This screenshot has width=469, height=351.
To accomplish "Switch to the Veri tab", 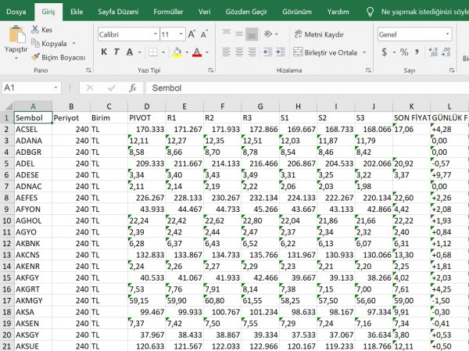I will click(x=204, y=12).
